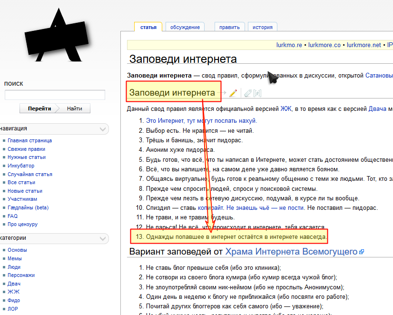The height and width of the screenshot is (315, 393).
Task: Click the pencil edit icon beside section heading
Action: (233, 93)
